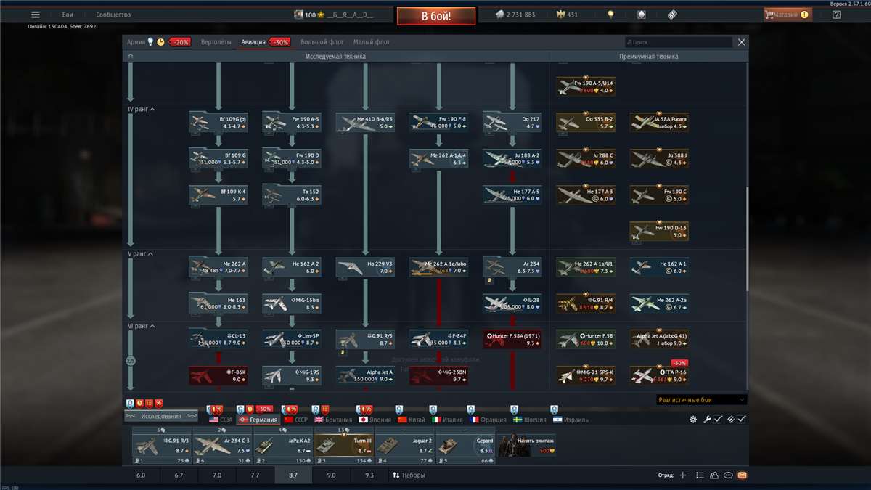871x490 pixels.
Task: Select the Me 163 rocket plane
Action: (x=218, y=303)
